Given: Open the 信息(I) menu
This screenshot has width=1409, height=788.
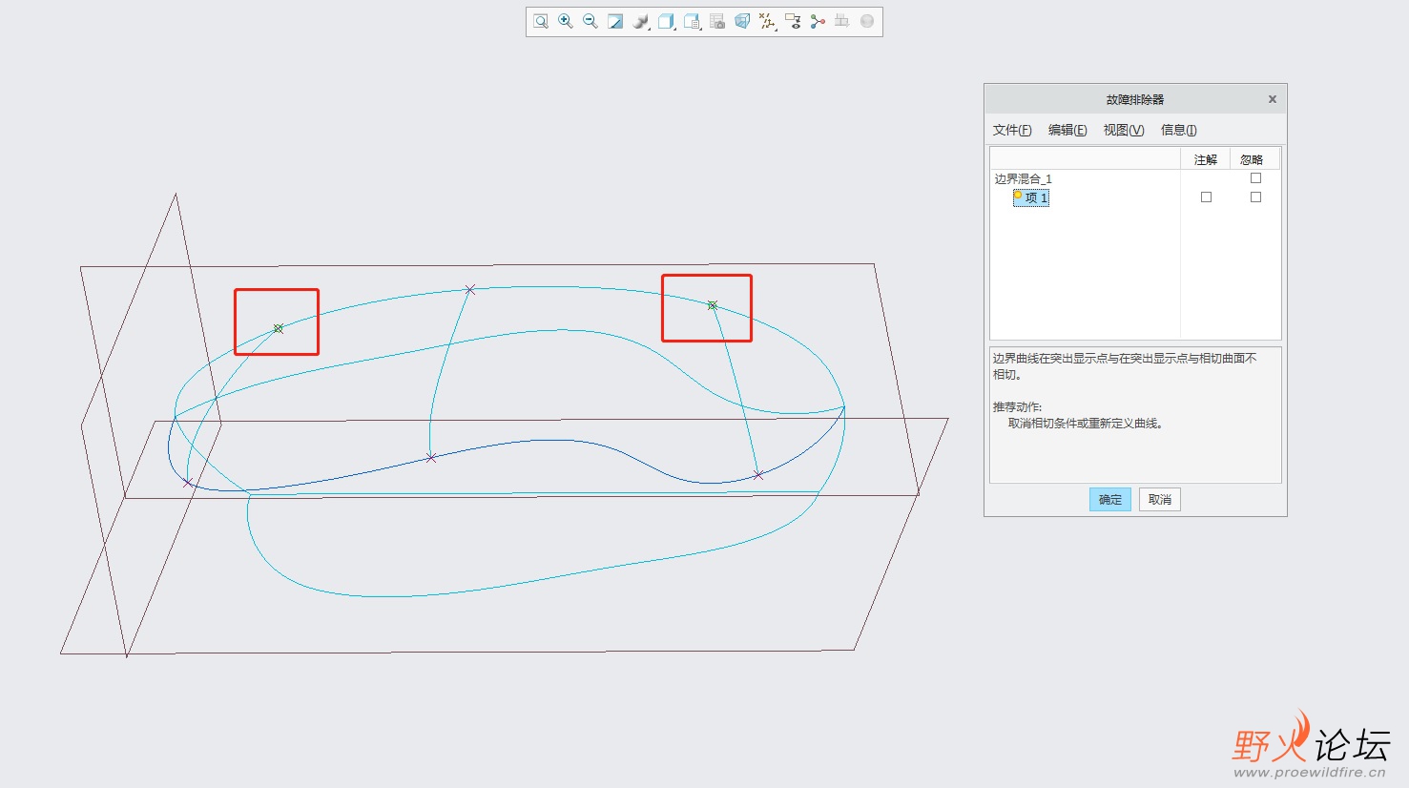Looking at the screenshot, I should click(1178, 130).
